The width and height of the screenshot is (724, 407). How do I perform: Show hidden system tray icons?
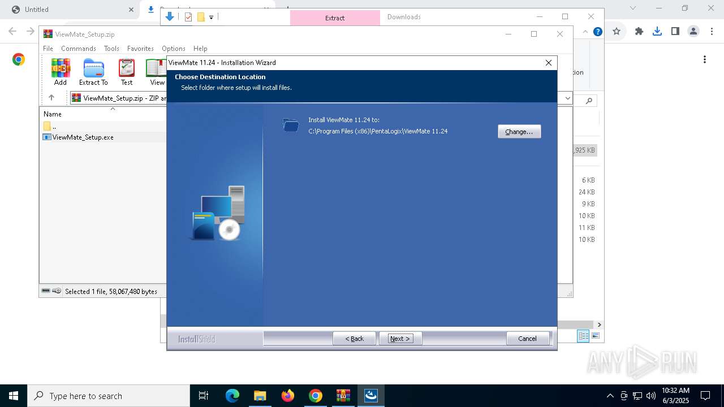[x=610, y=396]
